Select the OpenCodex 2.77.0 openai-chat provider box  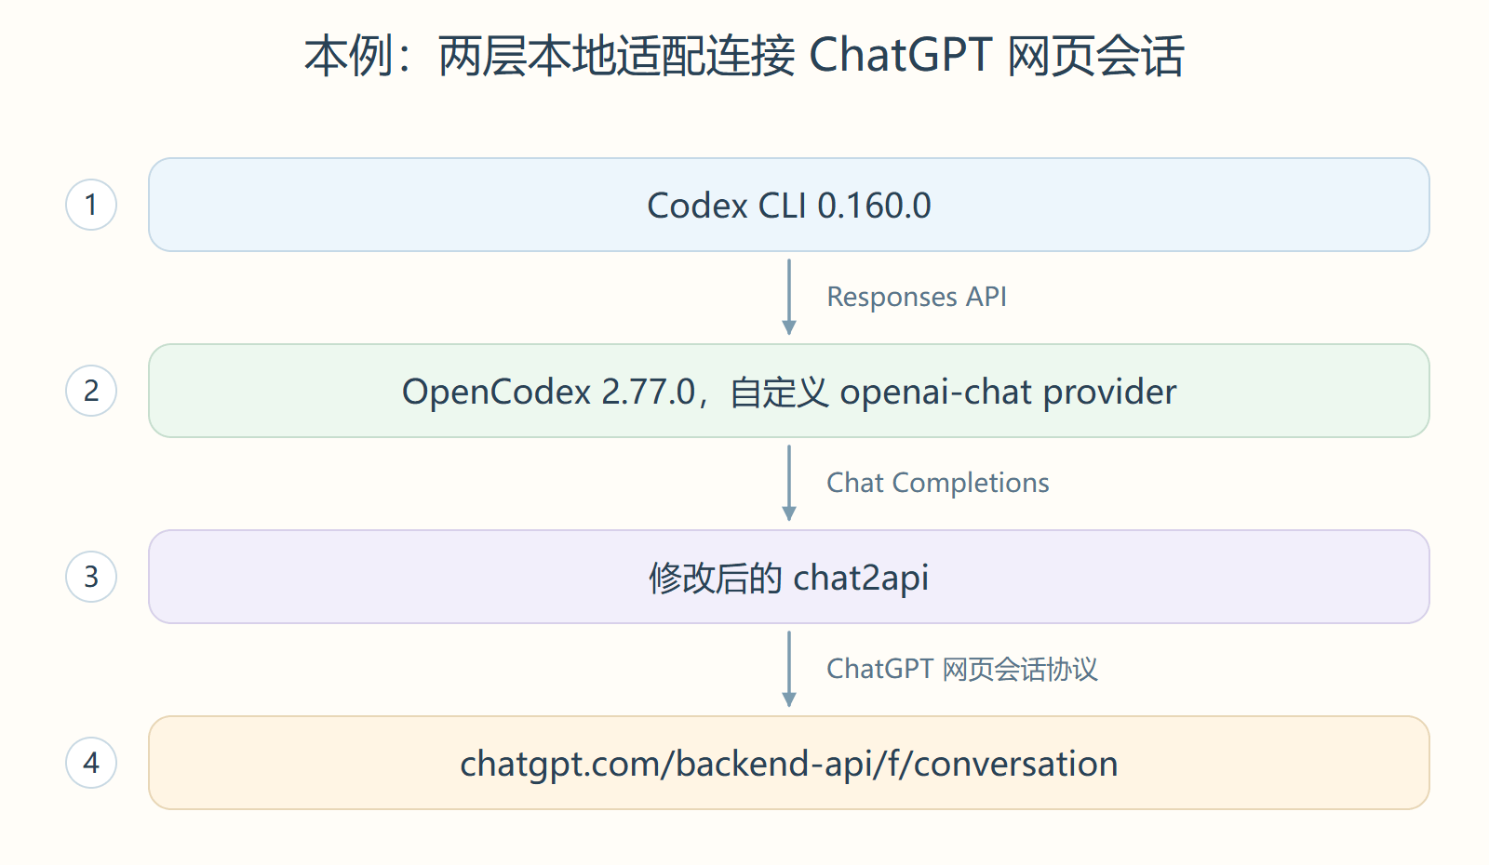tap(789, 391)
